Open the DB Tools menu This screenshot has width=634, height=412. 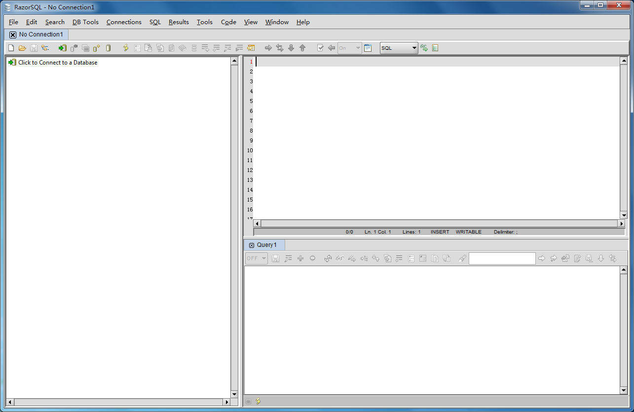tap(85, 22)
